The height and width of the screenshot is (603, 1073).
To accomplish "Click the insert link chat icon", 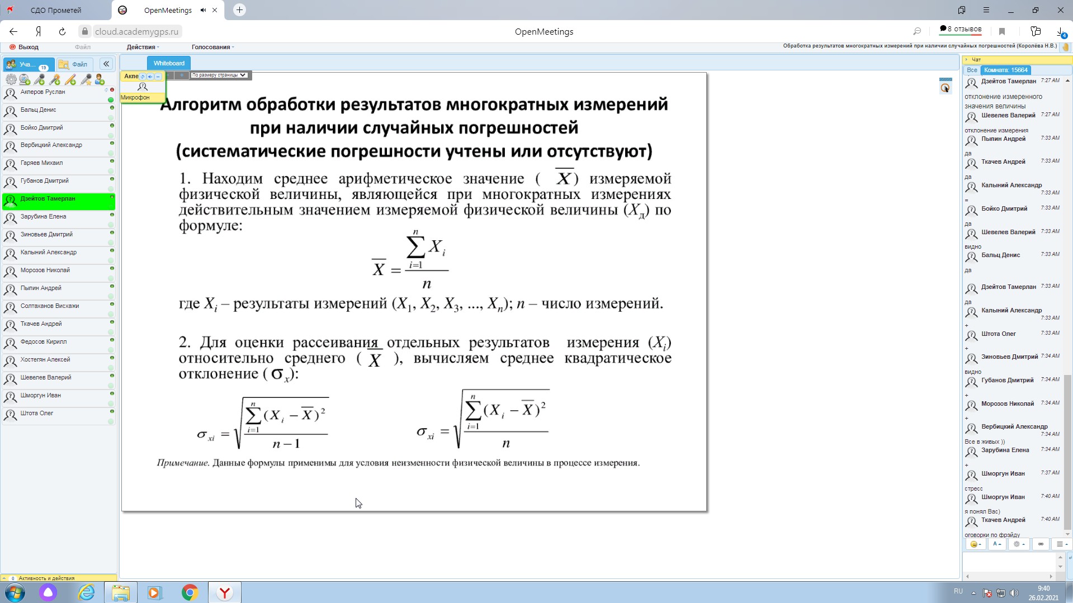I will point(1041,544).
